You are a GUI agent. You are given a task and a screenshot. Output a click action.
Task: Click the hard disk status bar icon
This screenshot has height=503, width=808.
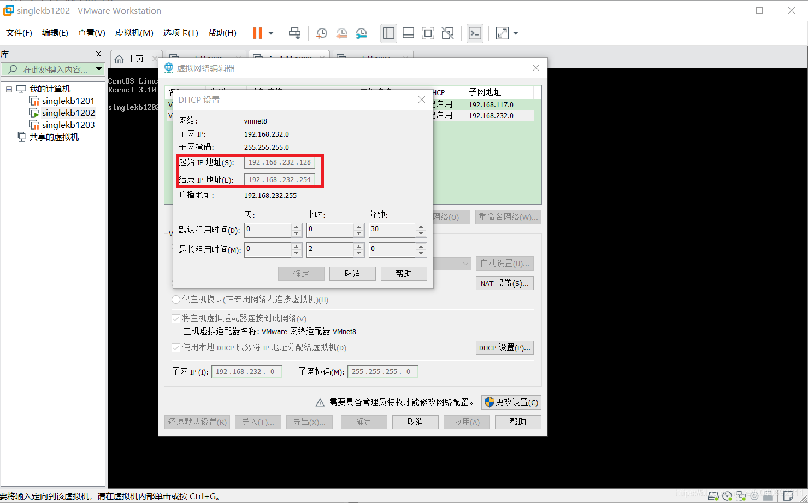(x=713, y=496)
